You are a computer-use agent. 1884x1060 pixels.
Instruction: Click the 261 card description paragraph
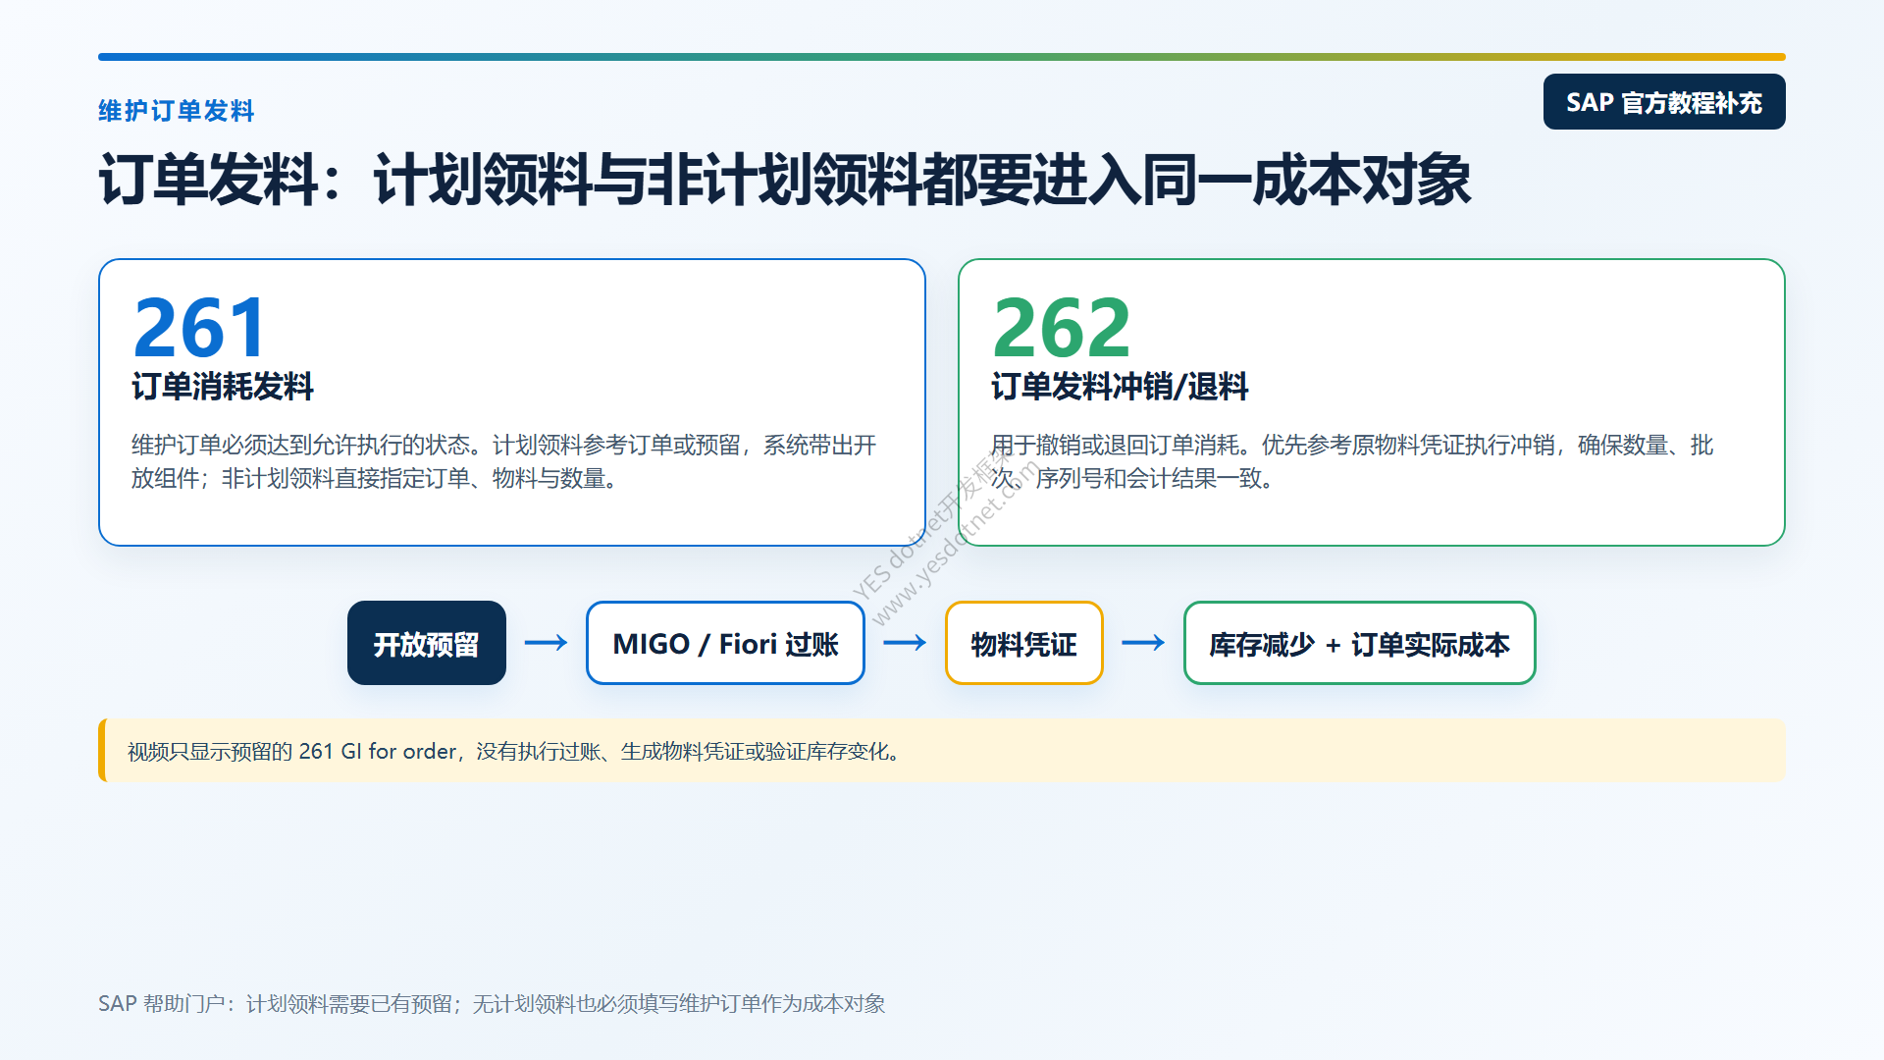coord(504,461)
